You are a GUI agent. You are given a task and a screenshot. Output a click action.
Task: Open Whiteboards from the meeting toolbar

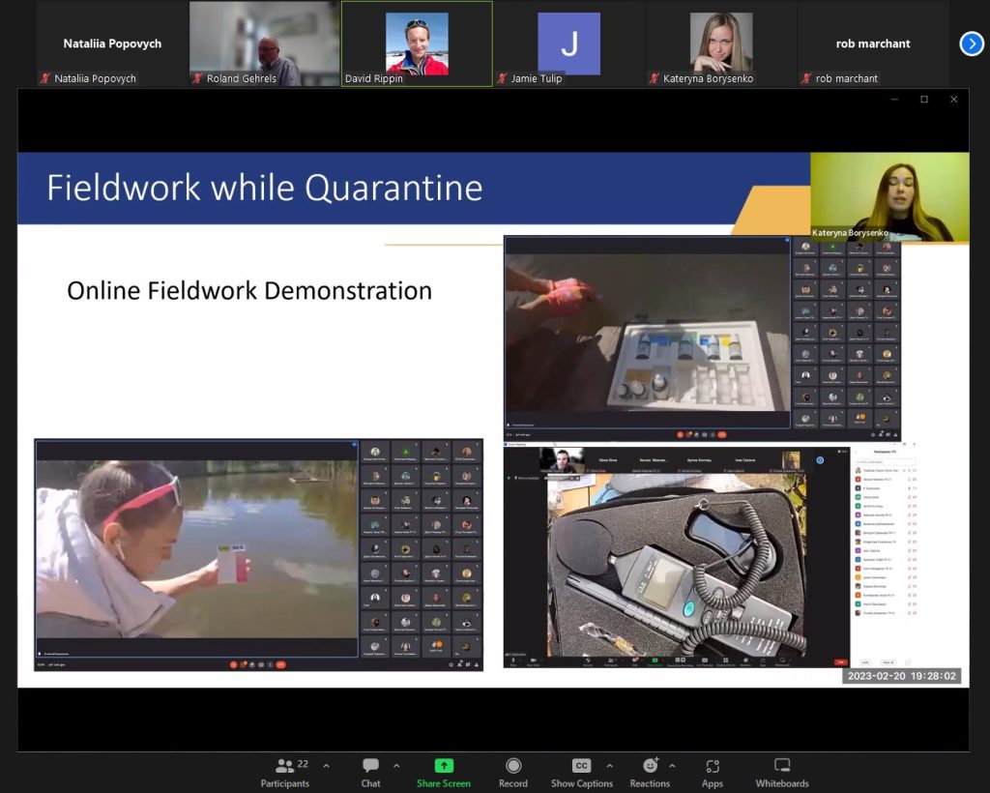(x=781, y=772)
